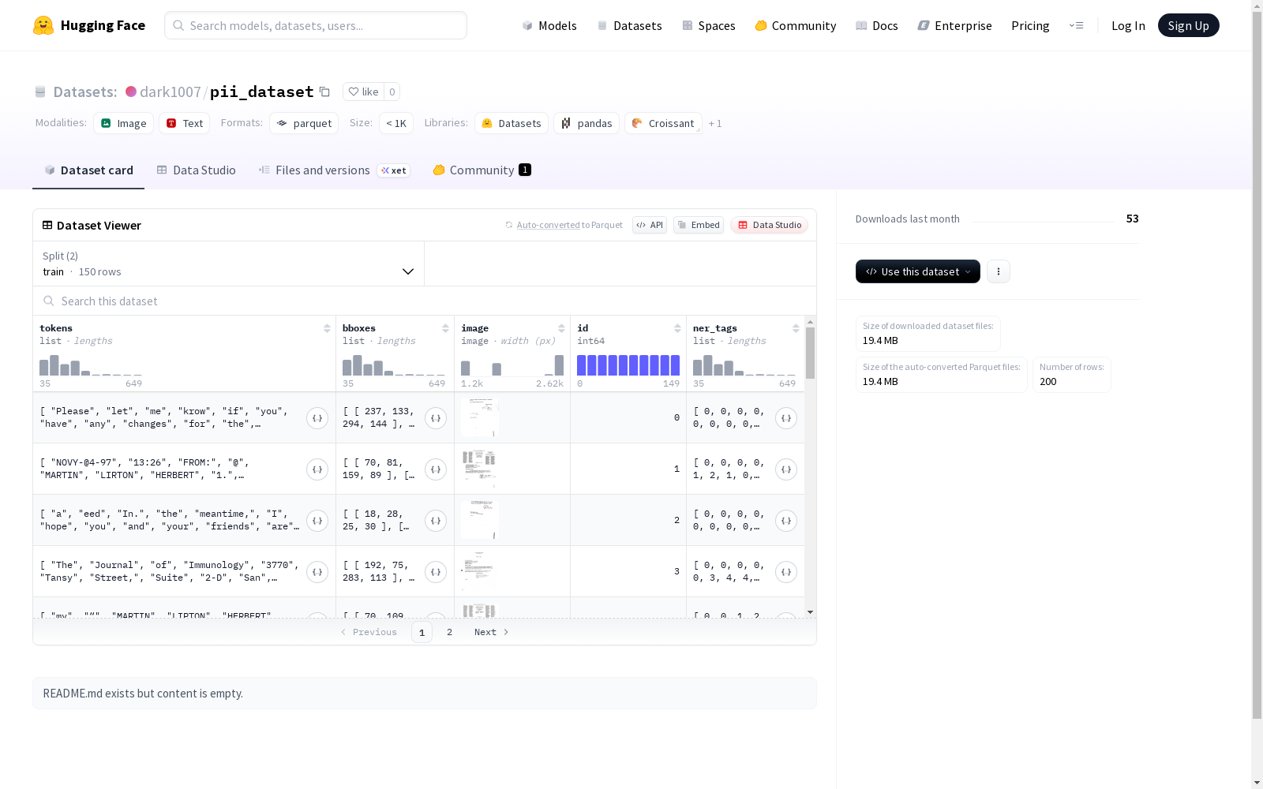The image size is (1263, 789).
Task: Expand bboxes cell starting with 237, 133
Action: click(436, 418)
